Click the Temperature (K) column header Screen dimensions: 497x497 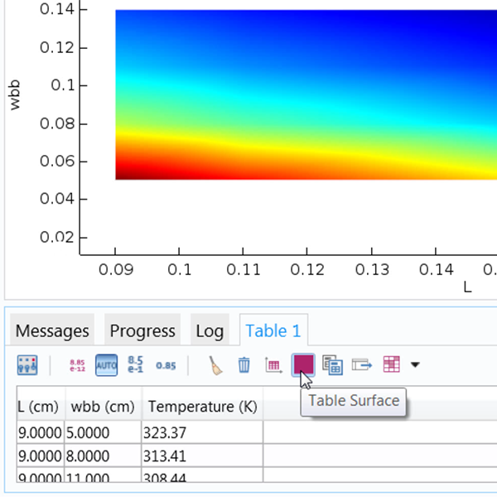[201, 408]
